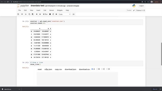Click the Python logo icon
The width and height of the screenshot is (162, 91).
coord(134,6)
